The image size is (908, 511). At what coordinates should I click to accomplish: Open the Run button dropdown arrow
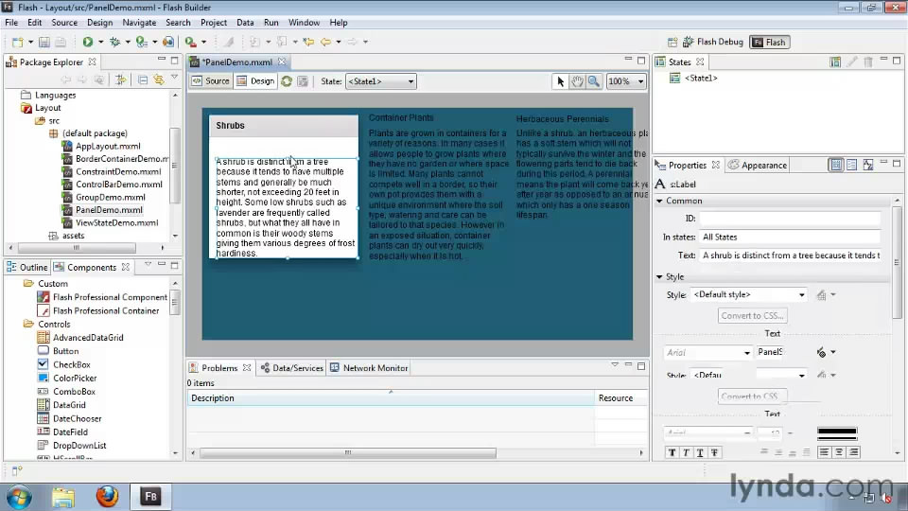[101, 42]
